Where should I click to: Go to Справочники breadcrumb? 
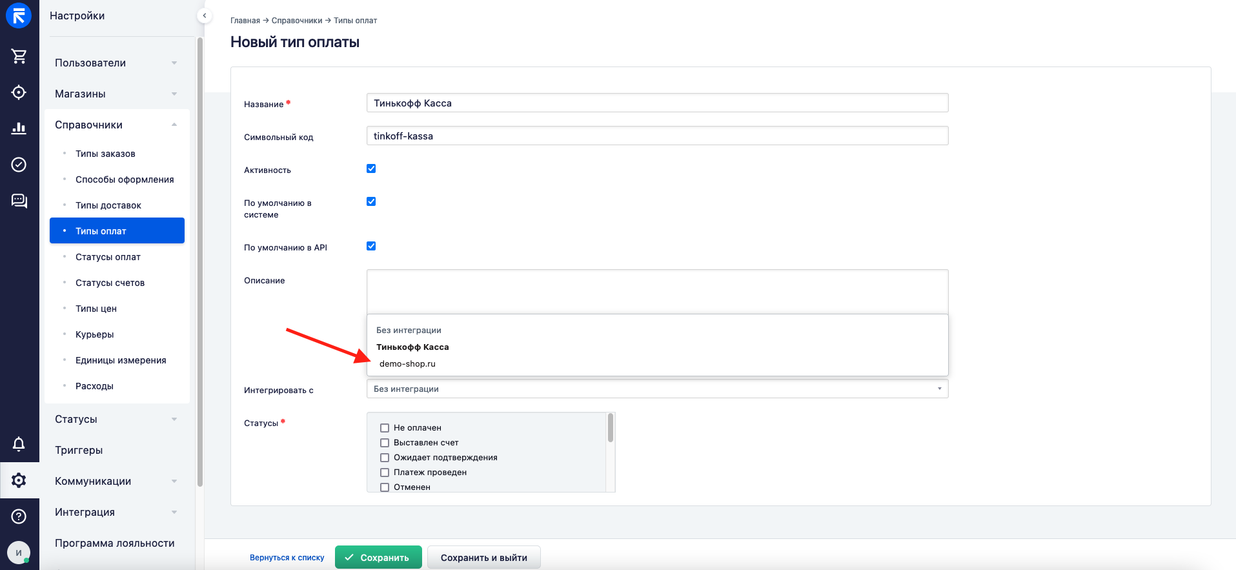[297, 21]
